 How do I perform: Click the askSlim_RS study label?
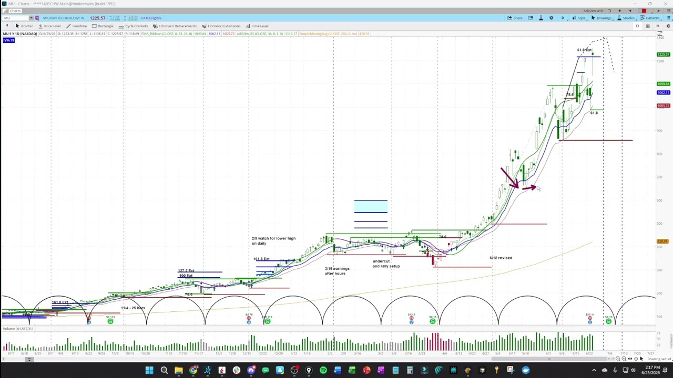(x=260, y=34)
